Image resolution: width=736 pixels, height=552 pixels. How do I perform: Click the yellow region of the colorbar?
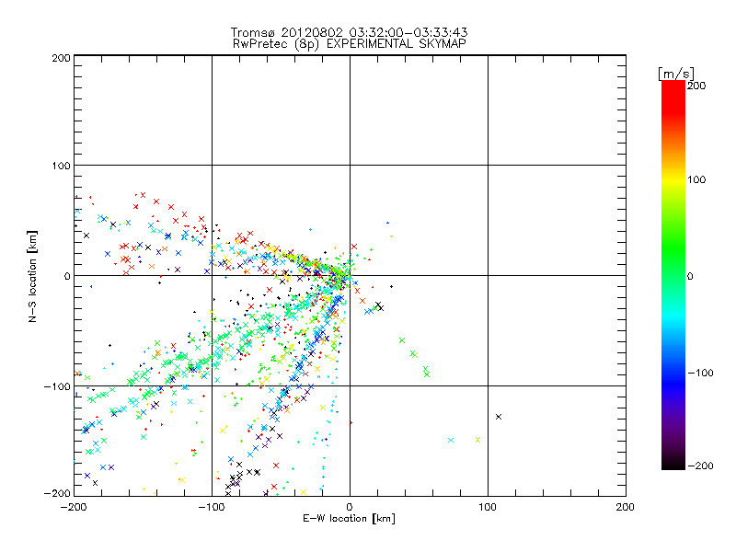pos(673,179)
